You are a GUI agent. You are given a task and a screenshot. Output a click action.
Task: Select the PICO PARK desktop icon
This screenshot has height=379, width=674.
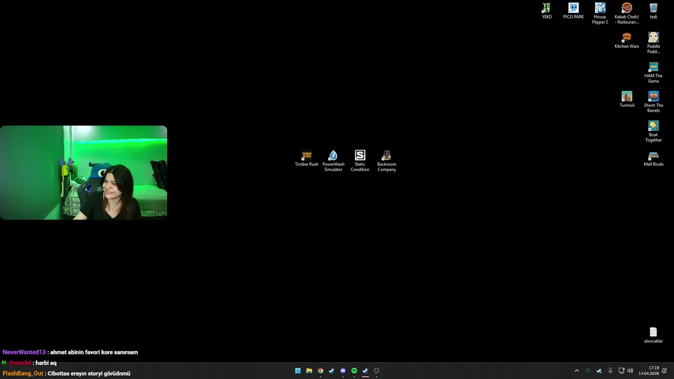573,11
